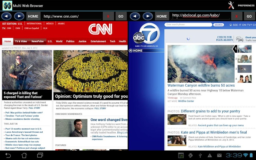Open border agent story photo

27,70
